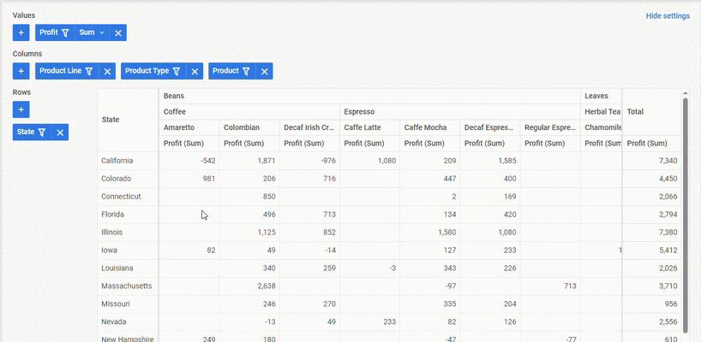The height and width of the screenshot is (342, 701).
Task: Click the Colombian product header
Action: point(249,127)
